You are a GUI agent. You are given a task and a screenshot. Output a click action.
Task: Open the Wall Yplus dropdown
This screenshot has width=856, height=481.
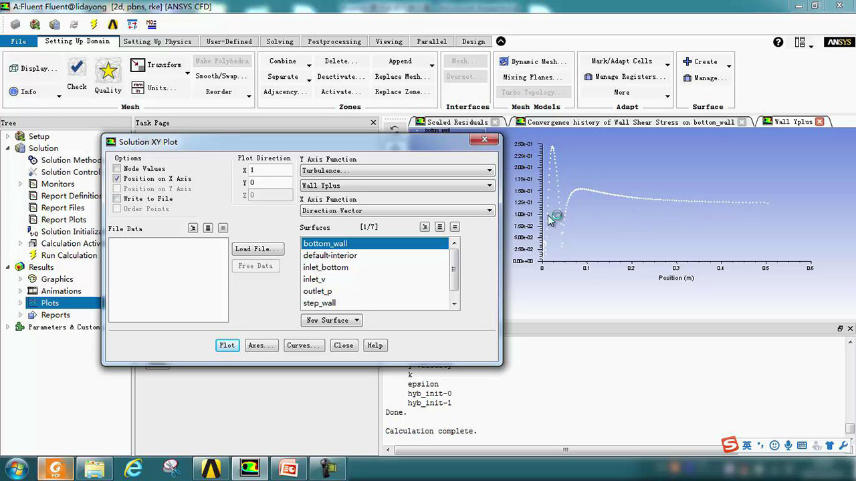(x=397, y=186)
